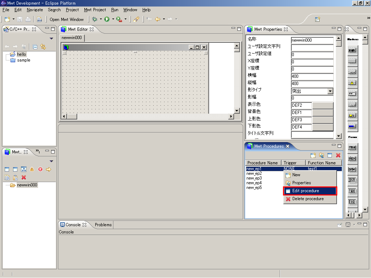
Task: Select the sample project in the tree
Action: coord(24,60)
